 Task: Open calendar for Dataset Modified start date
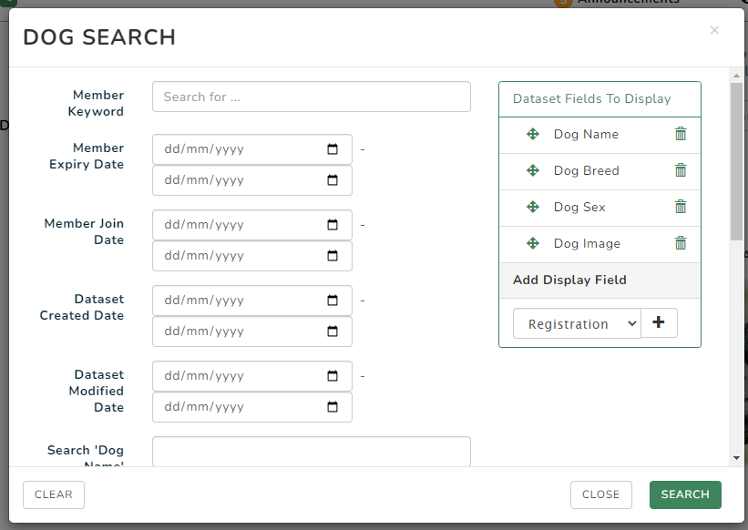click(x=333, y=376)
